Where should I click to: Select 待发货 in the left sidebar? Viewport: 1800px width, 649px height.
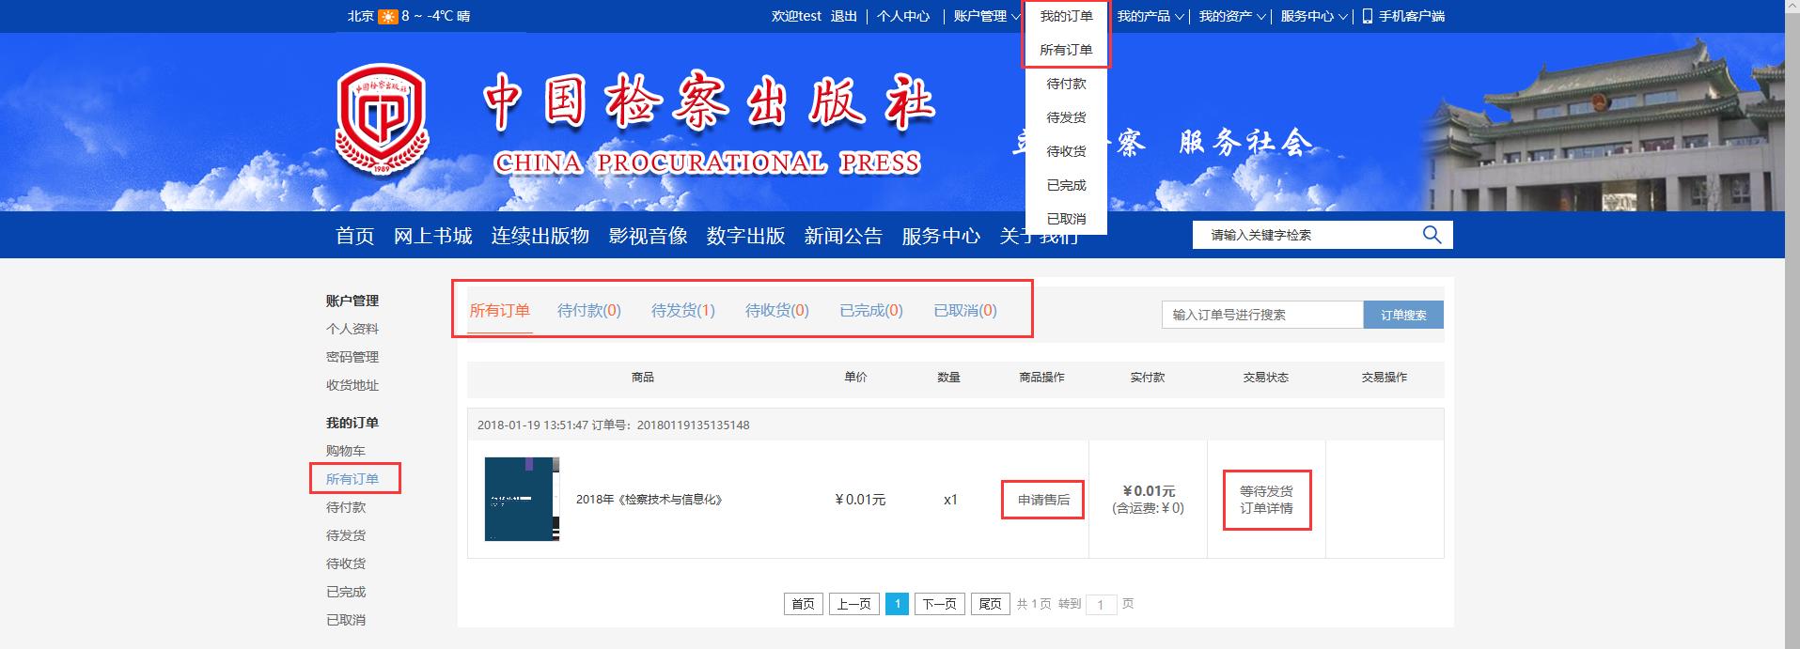pos(346,535)
